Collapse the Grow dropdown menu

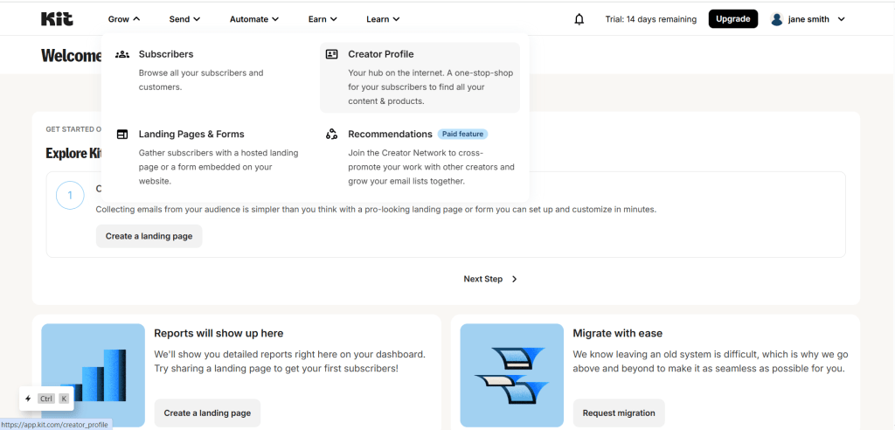pyautogui.click(x=123, y=19)
